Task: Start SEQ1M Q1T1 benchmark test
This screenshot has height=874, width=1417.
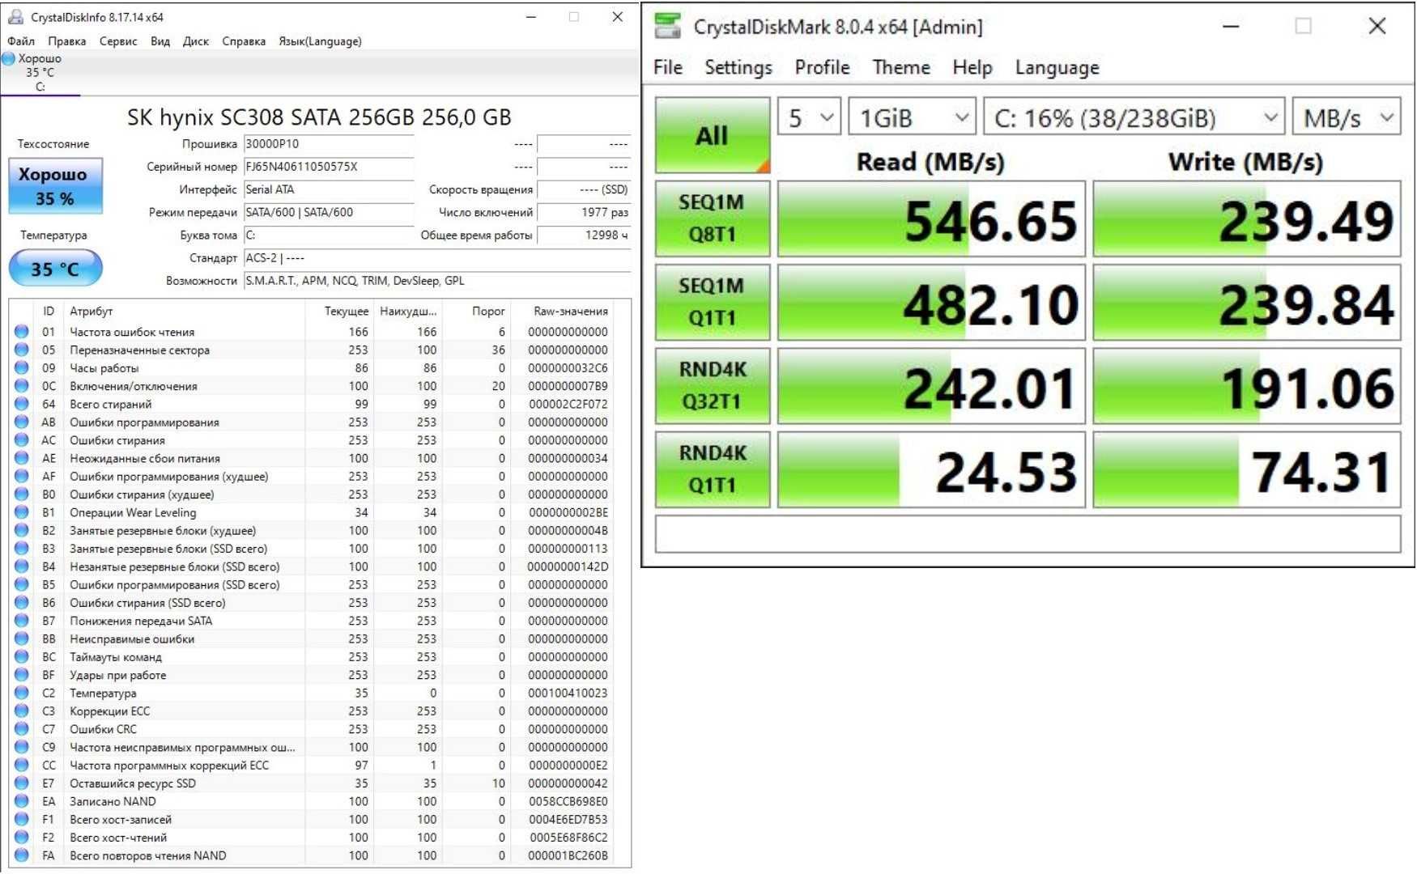Action: 713,302
